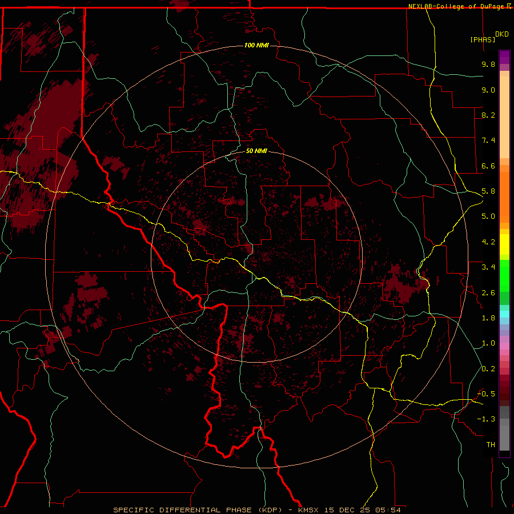The width and height of the screenshot is (514, 514).
Task: Click the [PHAS] label above the color bar
Action: pyautogui.click(x=483, y=39)
